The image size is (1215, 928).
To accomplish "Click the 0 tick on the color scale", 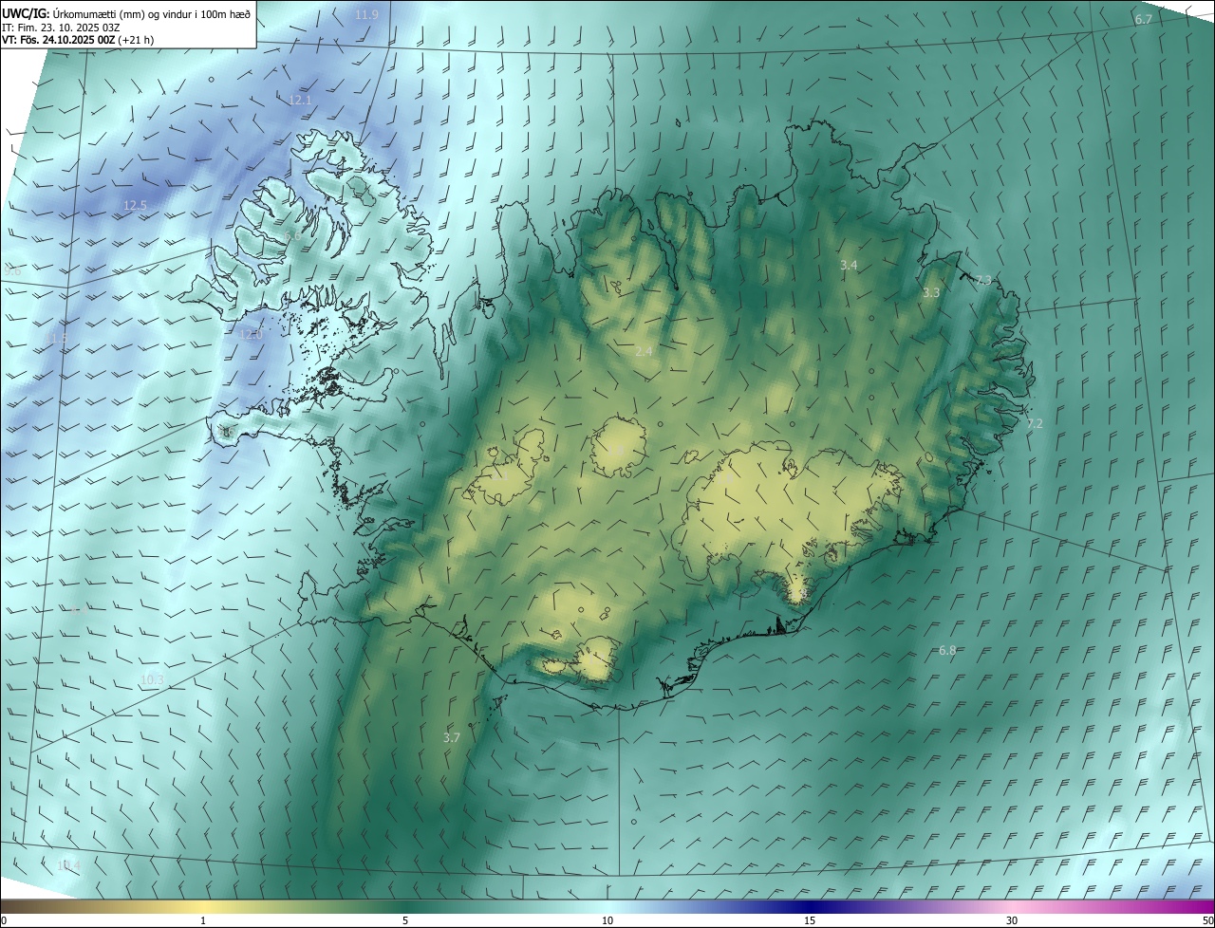I will point(4,920).
